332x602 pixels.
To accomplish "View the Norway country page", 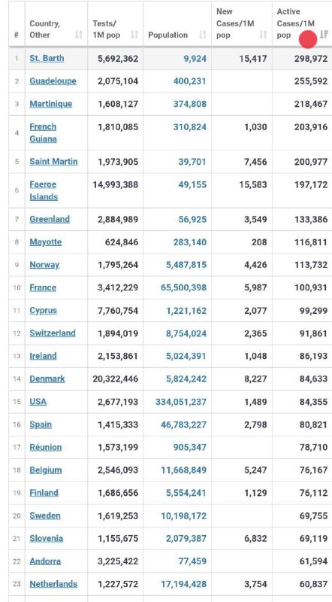I will [44, 265].
